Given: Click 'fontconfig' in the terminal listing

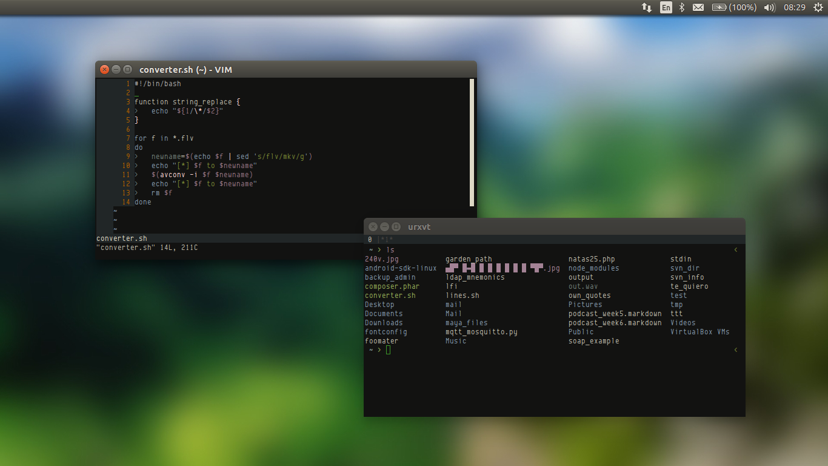Looking at the screenshot, I should click(386, 332).
